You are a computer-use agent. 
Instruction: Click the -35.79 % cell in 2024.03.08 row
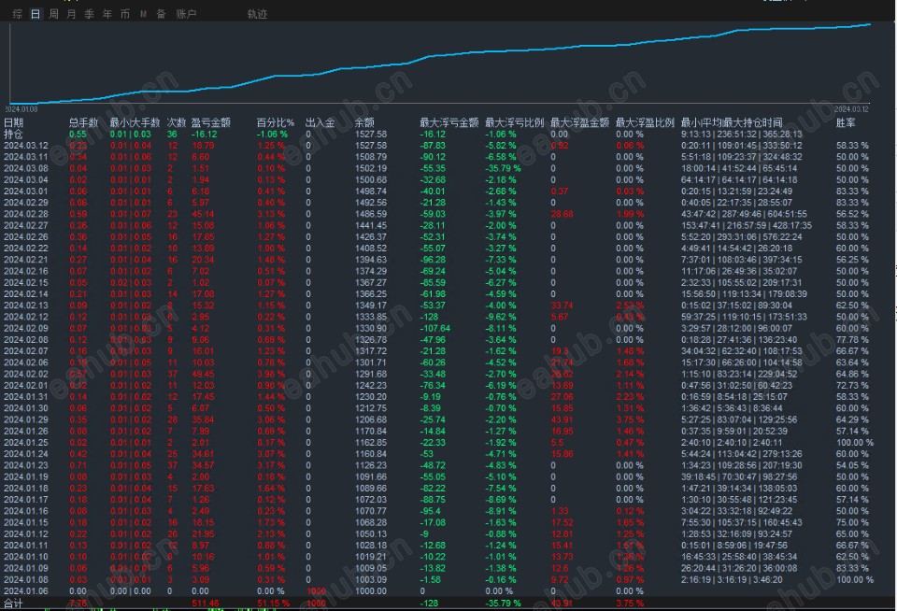coord(503,168)
